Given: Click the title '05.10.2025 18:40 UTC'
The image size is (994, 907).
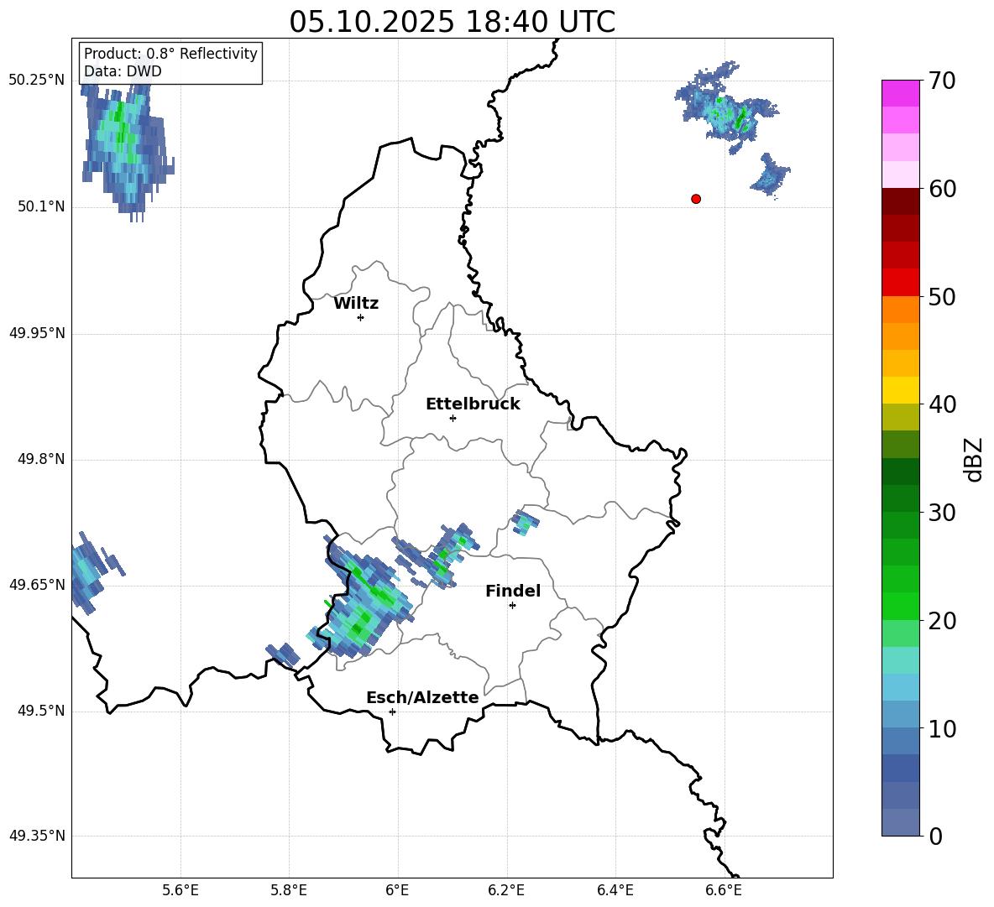Looking at the screenshot, I should (x=452, y=22).
